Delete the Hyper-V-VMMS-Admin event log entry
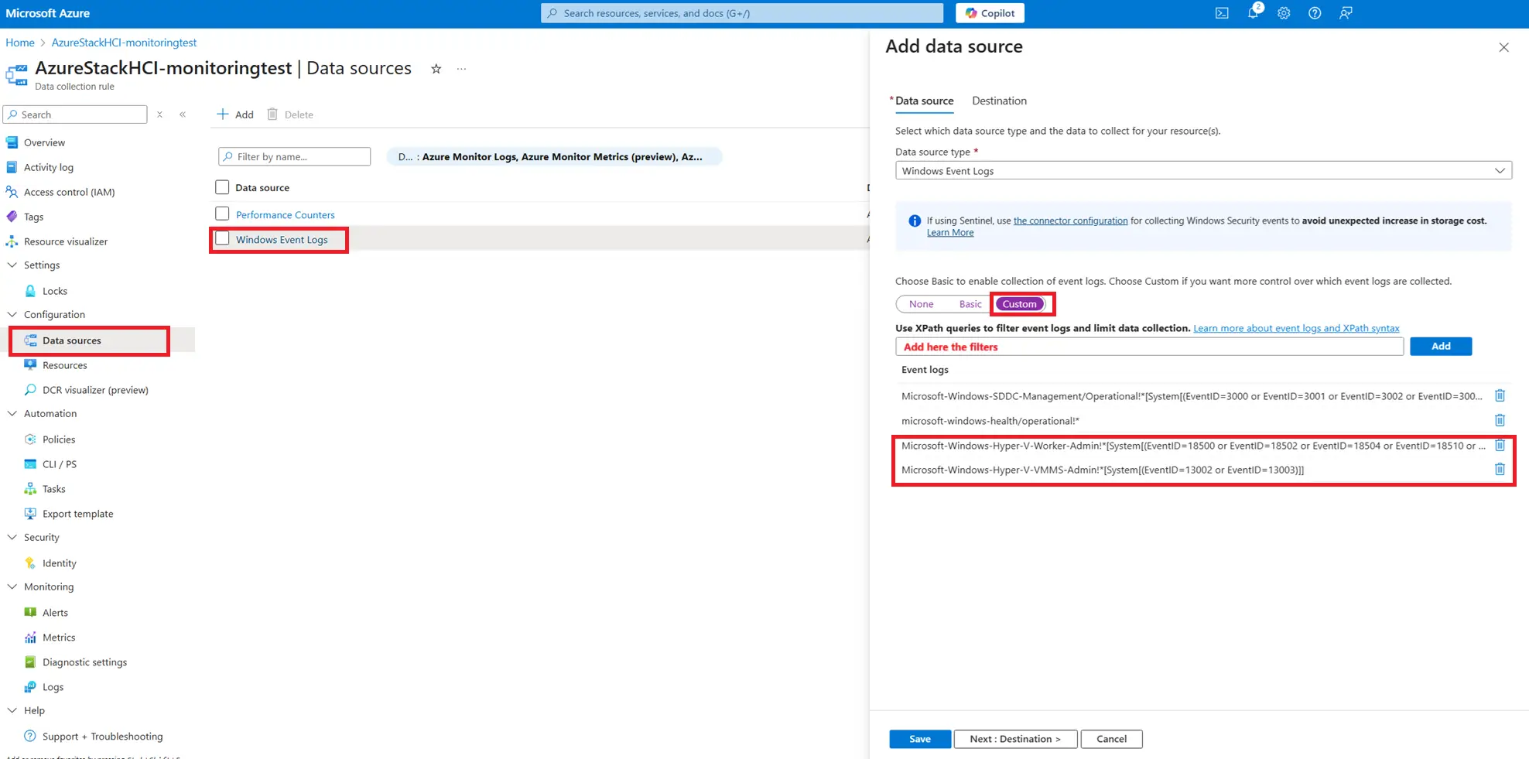The height and width of the screenshot is (759, 1529). click(x=1500, y=470)
